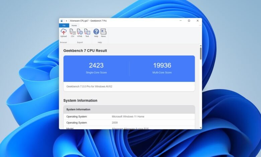Click the vertical scrollbar thumb
This screenshot has width=261, height=157.
coord(200,53)
